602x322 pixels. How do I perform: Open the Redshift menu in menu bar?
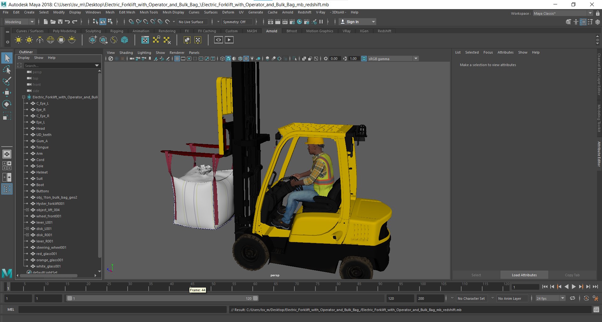click(304, 12)
